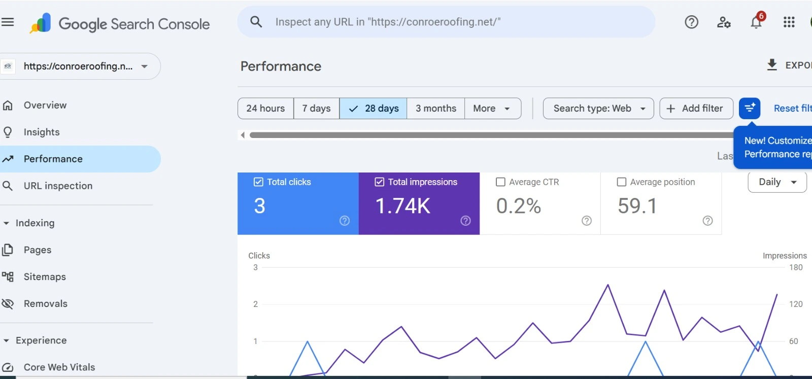Open help icon on Total impressions card

pyautogui.click(x=465, y=220)
